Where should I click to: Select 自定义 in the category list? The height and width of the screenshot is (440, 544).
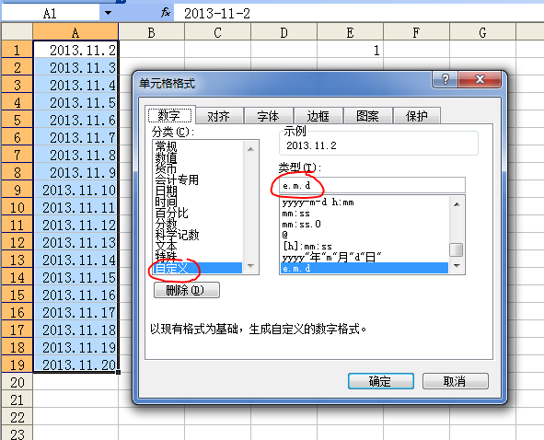pyautogui.click(x=198, y=268)
